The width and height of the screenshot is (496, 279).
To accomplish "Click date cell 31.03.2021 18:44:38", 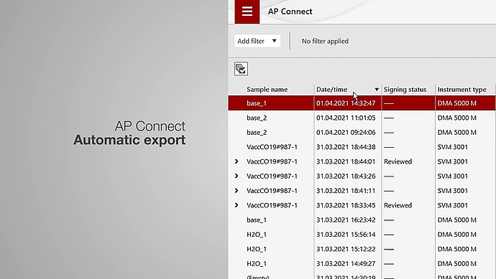I will [x=346, y=147].
